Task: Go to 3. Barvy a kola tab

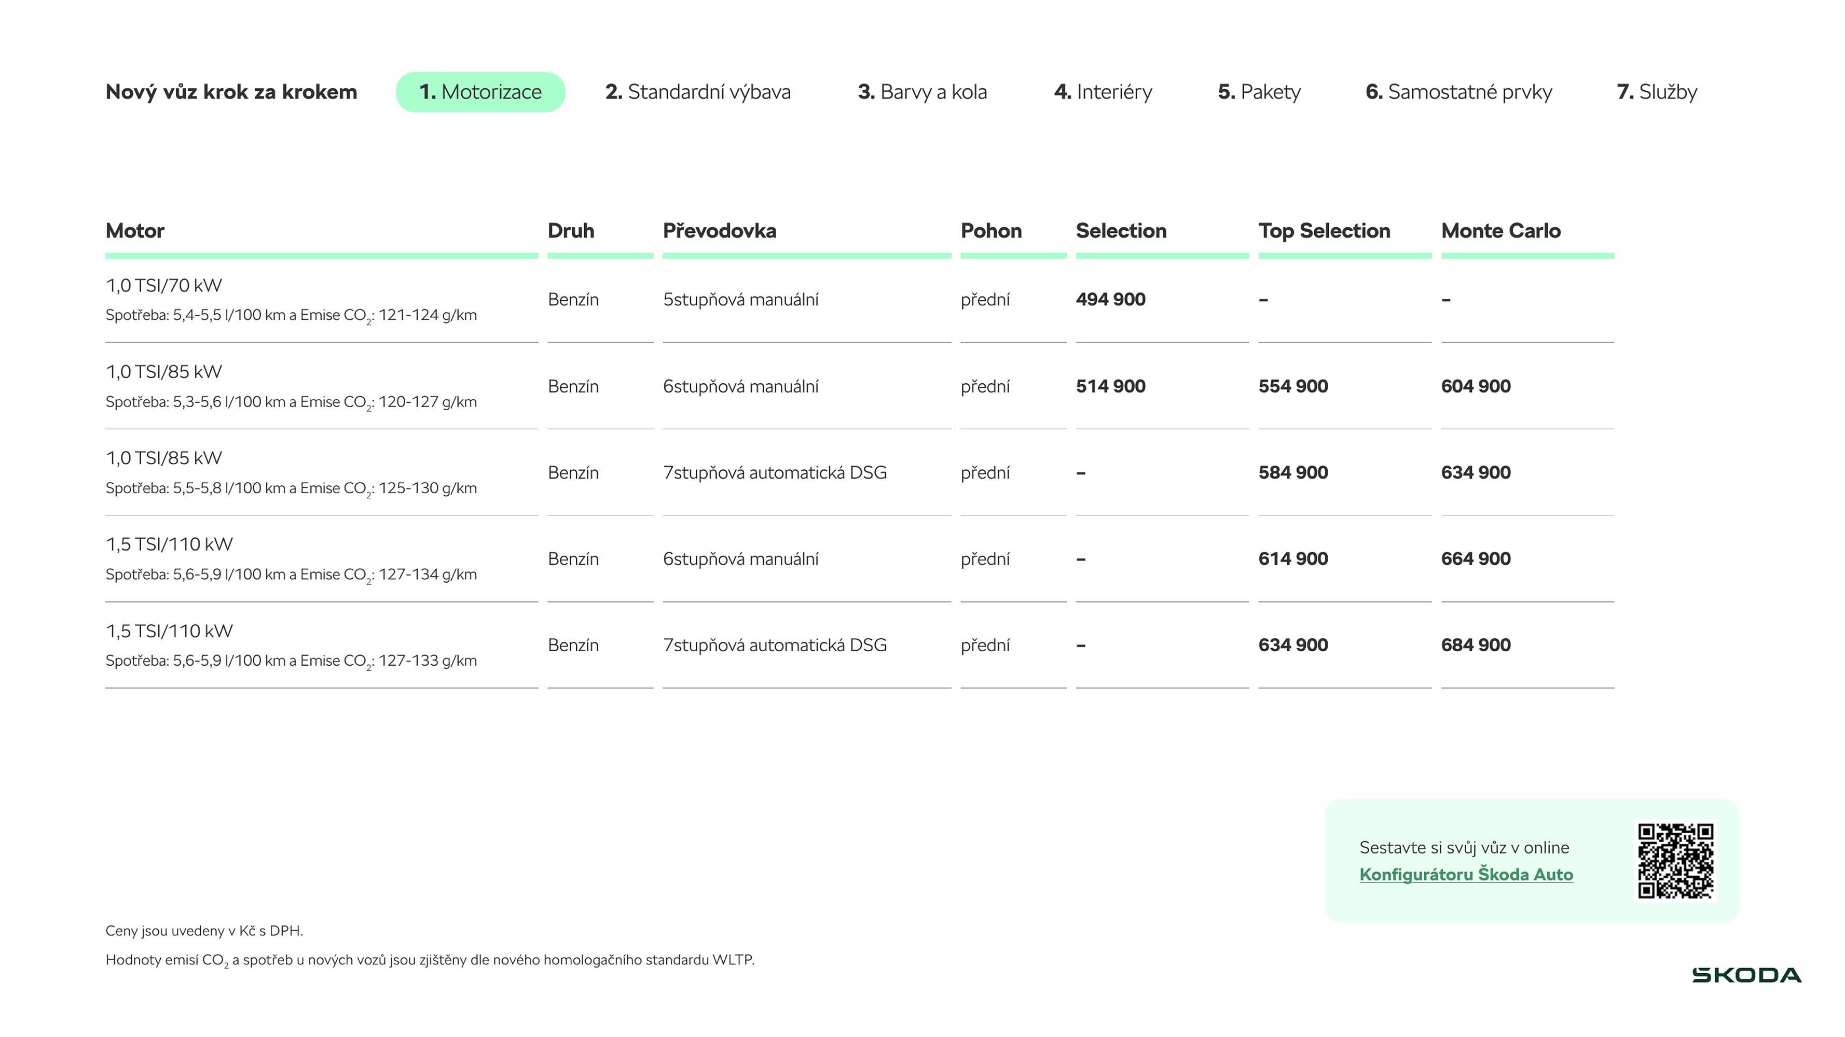Action: 922,92
